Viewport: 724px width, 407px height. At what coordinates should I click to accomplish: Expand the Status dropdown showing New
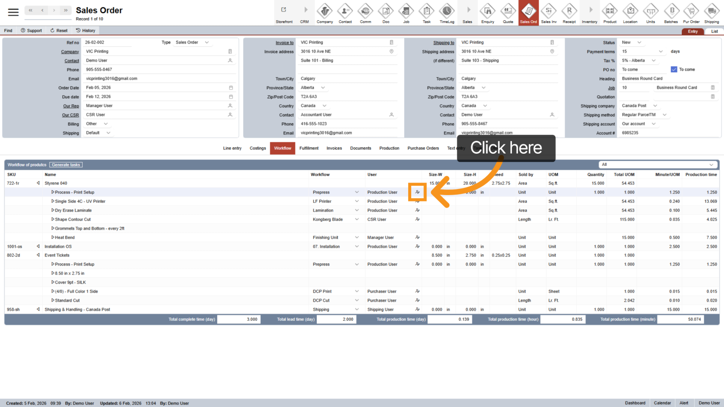(639, 43)
